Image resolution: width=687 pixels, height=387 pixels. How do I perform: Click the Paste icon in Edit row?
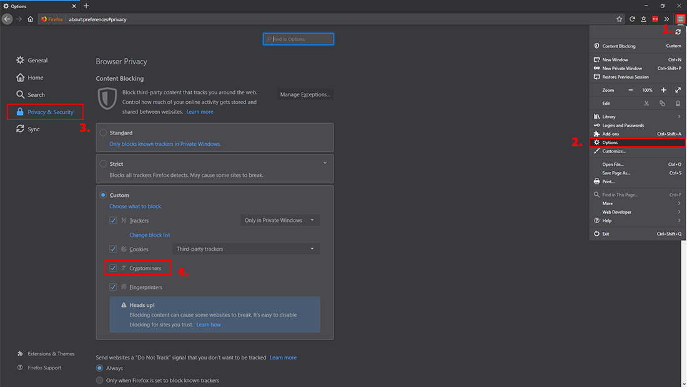pos(678,104)
